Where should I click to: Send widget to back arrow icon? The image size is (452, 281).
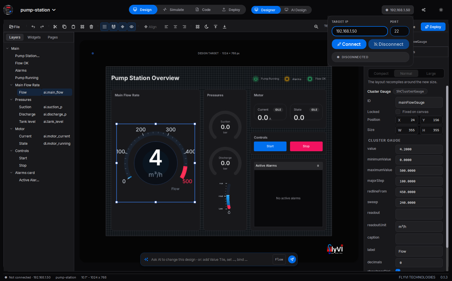(x=225, y=27)
